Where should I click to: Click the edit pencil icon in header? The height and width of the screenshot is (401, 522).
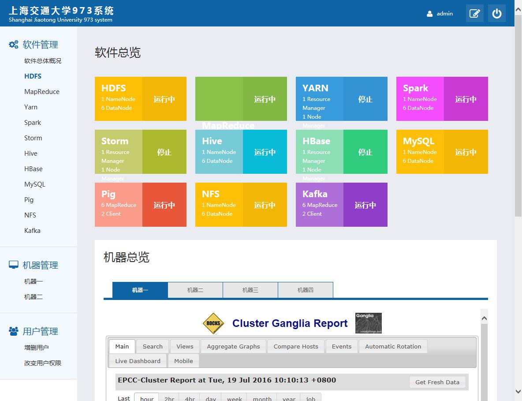click(474, 14)
